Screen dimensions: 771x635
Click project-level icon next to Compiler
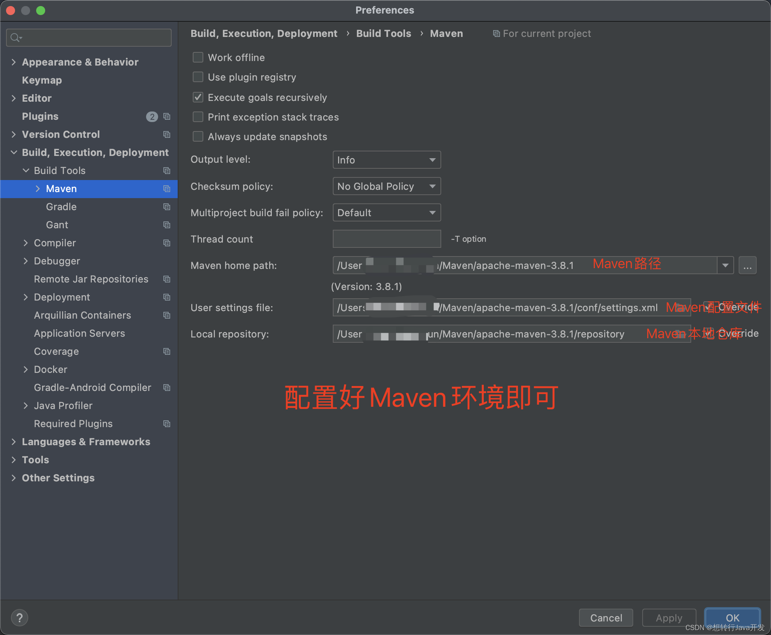pyautogui.click(x=167, y=243)
